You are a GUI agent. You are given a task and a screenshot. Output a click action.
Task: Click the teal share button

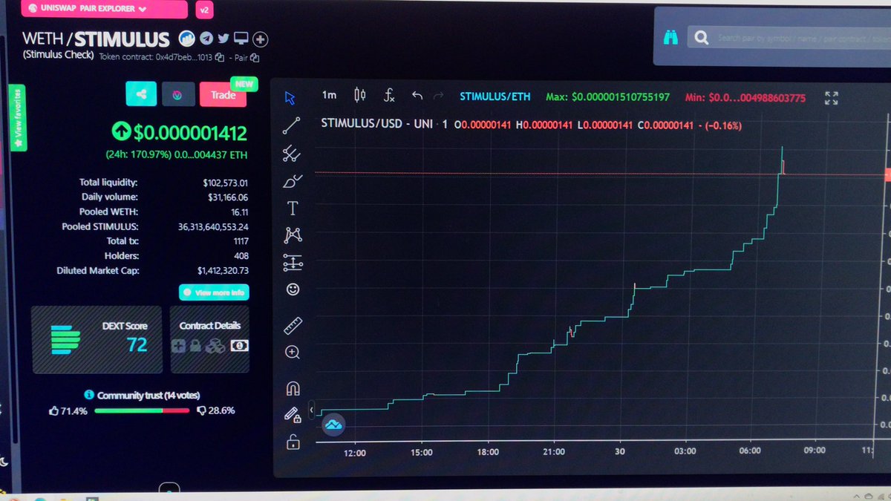click(141, 94)
